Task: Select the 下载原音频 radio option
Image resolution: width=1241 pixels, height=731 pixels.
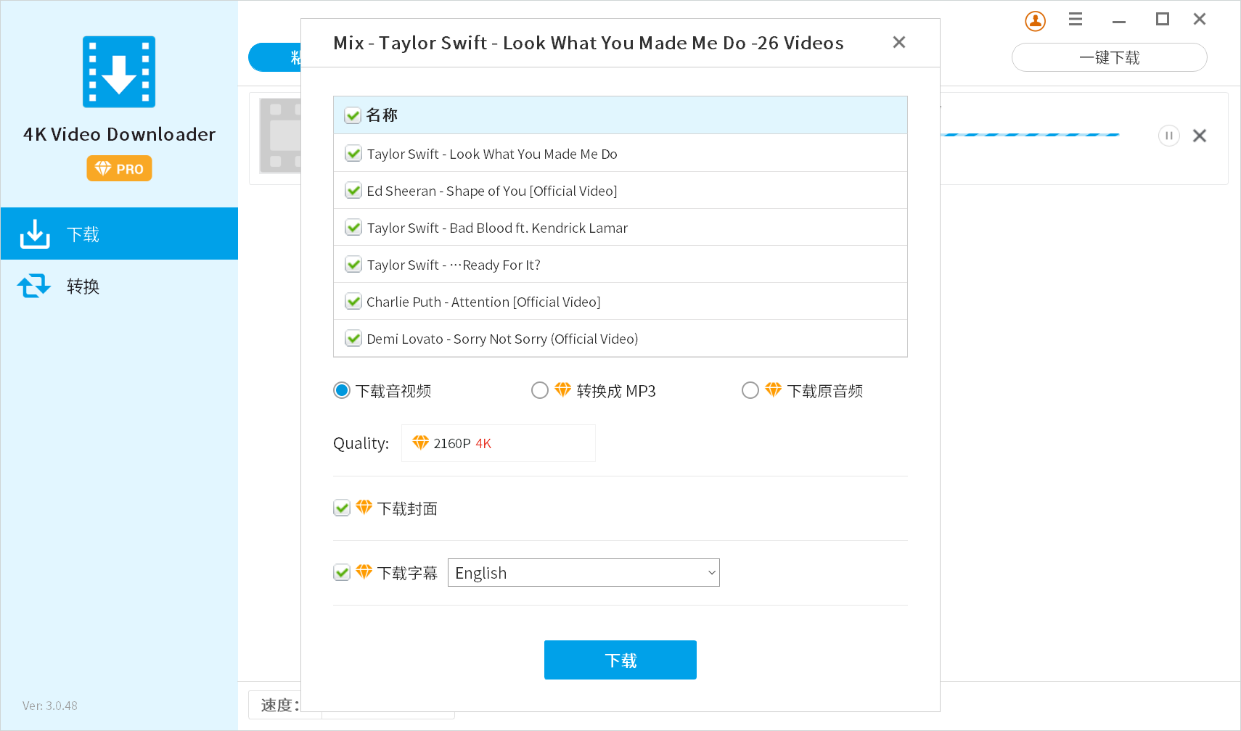Action: (750, 391)
